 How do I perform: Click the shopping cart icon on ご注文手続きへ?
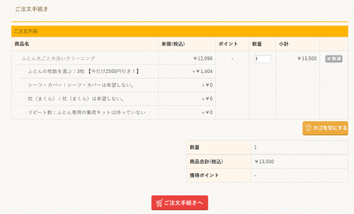[159, 203]
